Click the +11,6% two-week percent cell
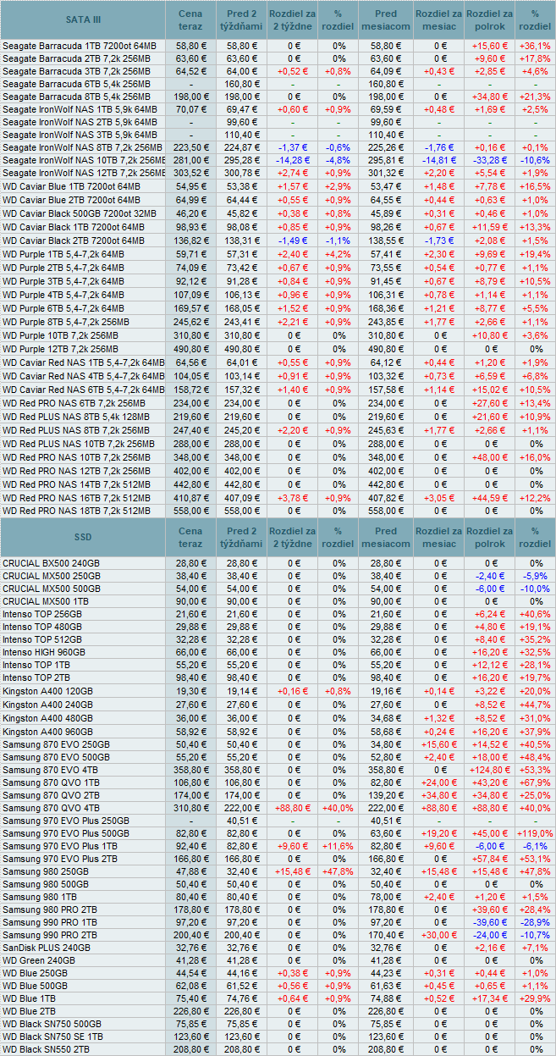Viewport: 556px width, 1056px height. [x=339, y=846]
